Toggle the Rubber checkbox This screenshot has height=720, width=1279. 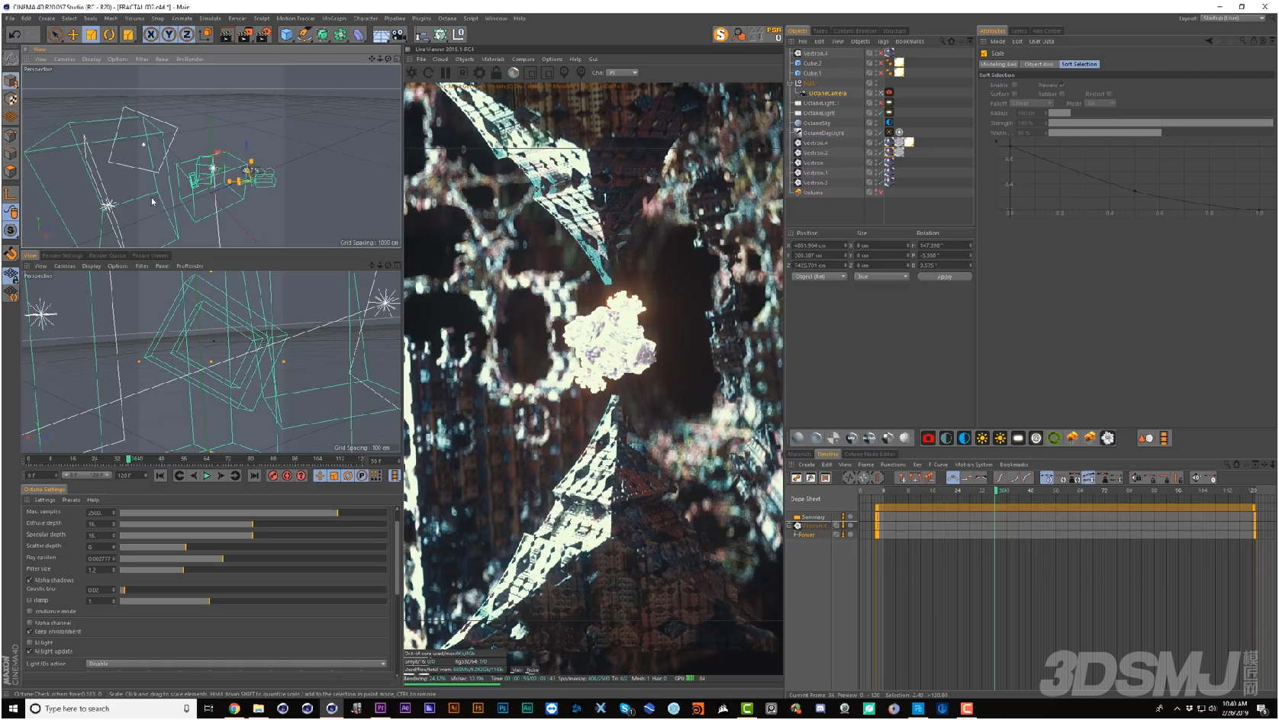point(1062,94)
